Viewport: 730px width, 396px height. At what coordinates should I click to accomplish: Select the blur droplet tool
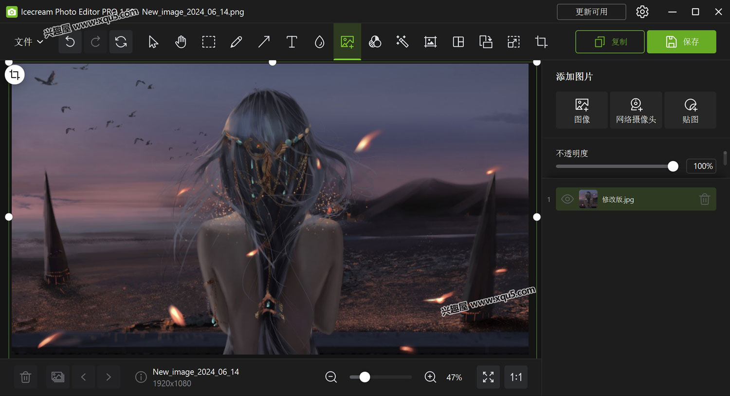pyautogui.click(x=319, y=42)
